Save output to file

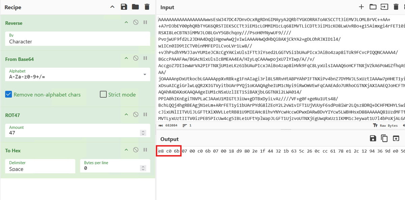pos(373,138)
